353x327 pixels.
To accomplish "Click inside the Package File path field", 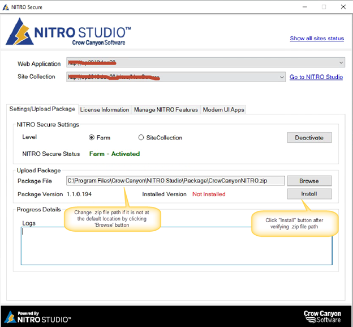I will [x=175, y=181].
